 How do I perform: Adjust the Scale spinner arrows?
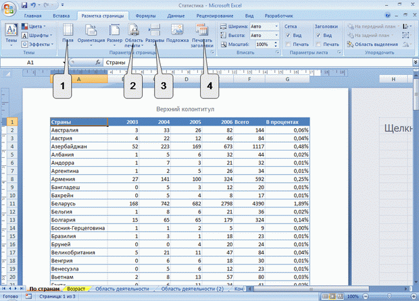tap(276, 45)
